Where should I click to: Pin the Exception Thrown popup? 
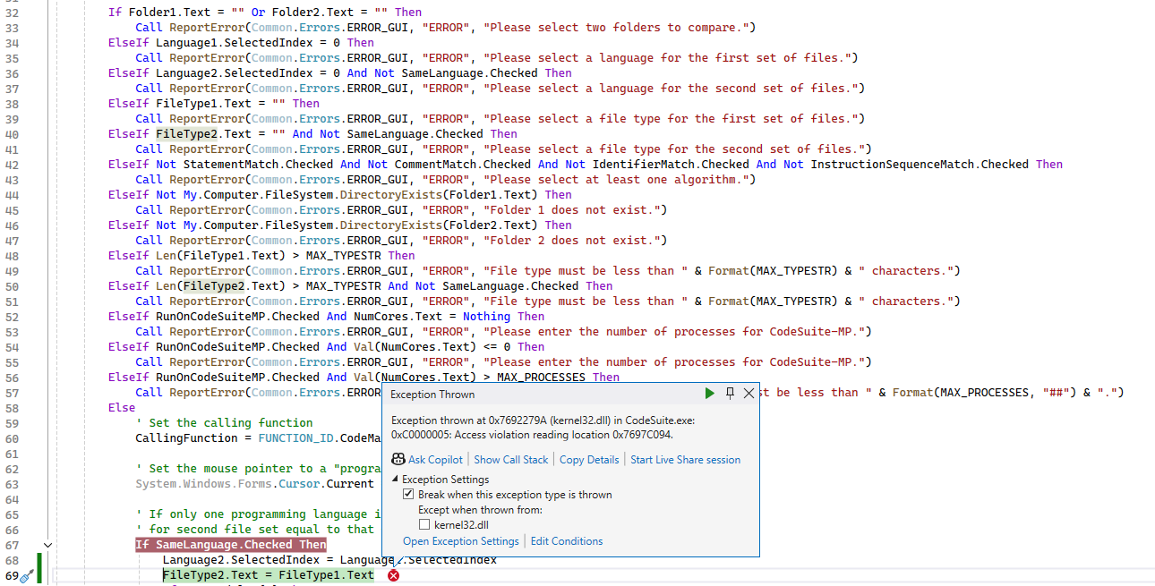pyautogui.click(x=728, y=393)
